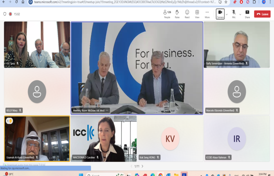The image size is (274, 176).
Task: Click the red recording indicator icon
Action: click(x=10, y=14)
